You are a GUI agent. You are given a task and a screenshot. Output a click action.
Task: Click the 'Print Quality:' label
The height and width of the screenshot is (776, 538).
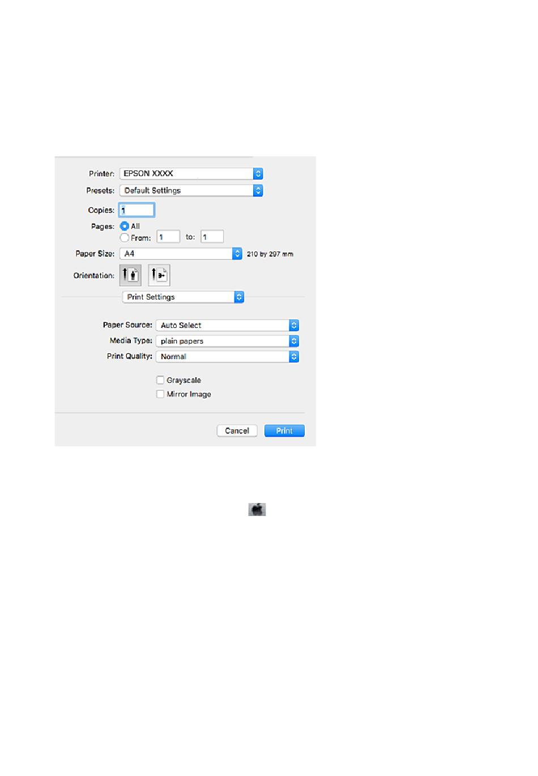[x=130, y=356]
